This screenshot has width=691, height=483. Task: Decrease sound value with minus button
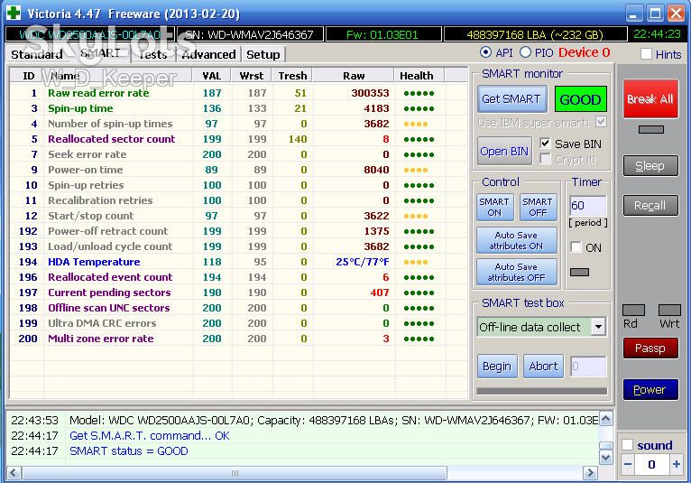[x=628, y=464]
